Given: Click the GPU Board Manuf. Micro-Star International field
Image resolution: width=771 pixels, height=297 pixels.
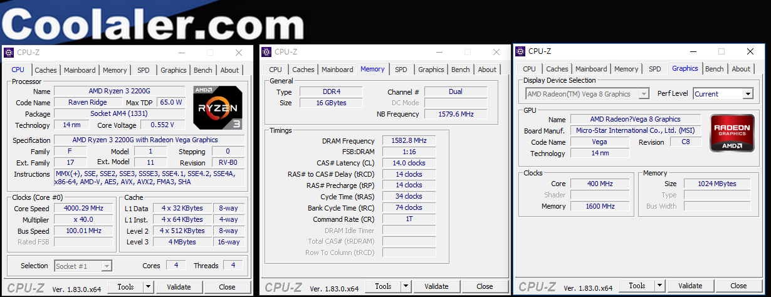Looking at the screenshot, I should pos(635,130).
